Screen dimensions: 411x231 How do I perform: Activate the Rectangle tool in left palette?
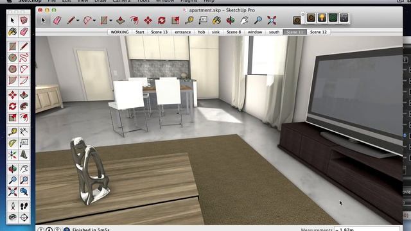pyautogui.click(x=12, y=46)
